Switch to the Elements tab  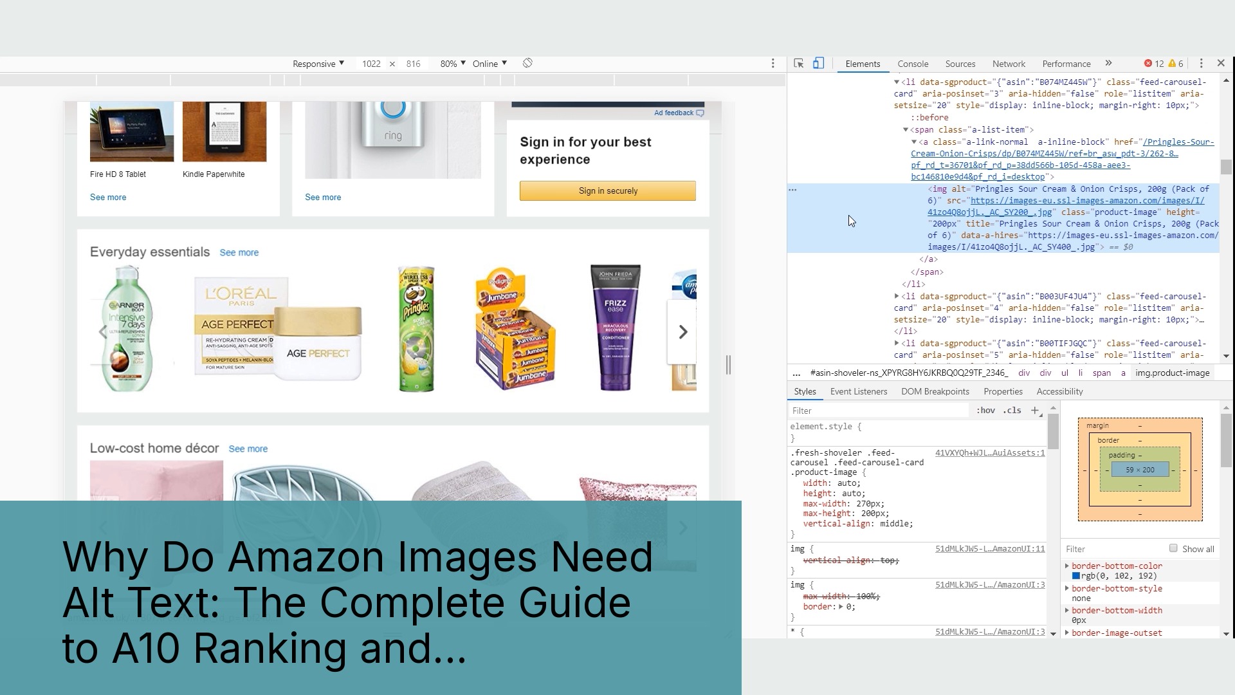863,64
